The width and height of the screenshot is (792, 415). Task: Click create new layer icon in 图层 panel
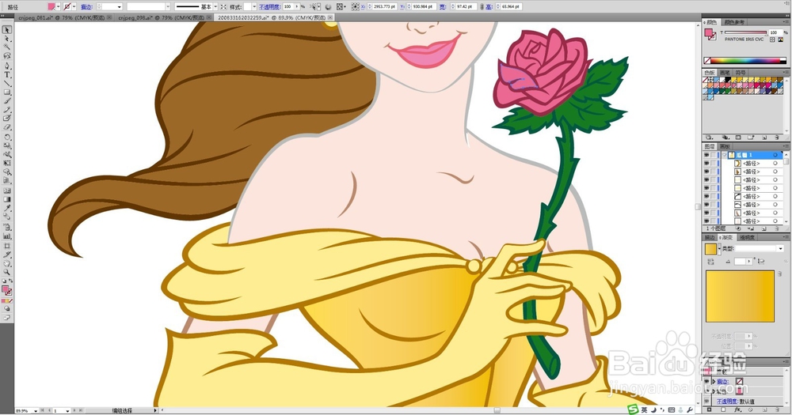pyautogui.click(x=763, y=228)
